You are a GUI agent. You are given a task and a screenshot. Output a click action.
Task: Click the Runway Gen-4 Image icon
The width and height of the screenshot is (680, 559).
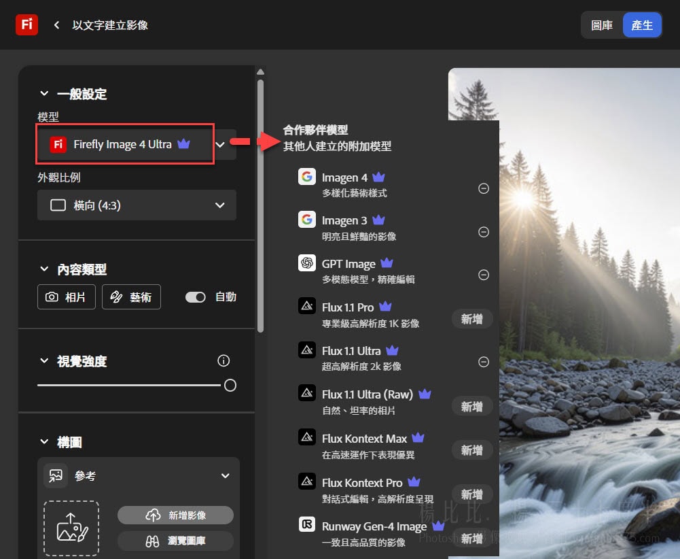click(x=307, y=524)
